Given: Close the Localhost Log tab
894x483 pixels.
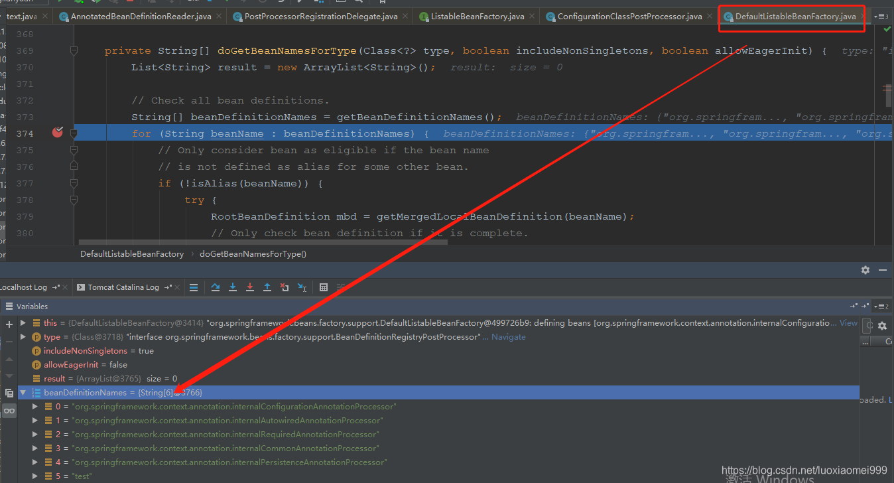Looking at the screenshot, I should pyautogui.click(x=66, y=287).
